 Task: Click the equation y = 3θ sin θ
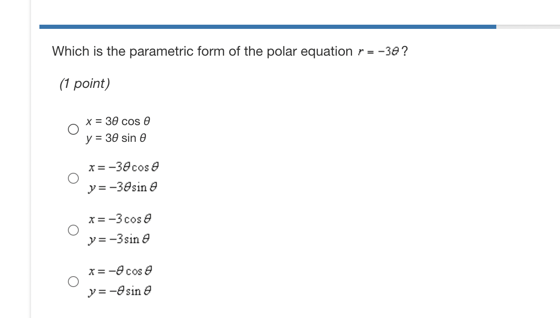tap(116, 138)
